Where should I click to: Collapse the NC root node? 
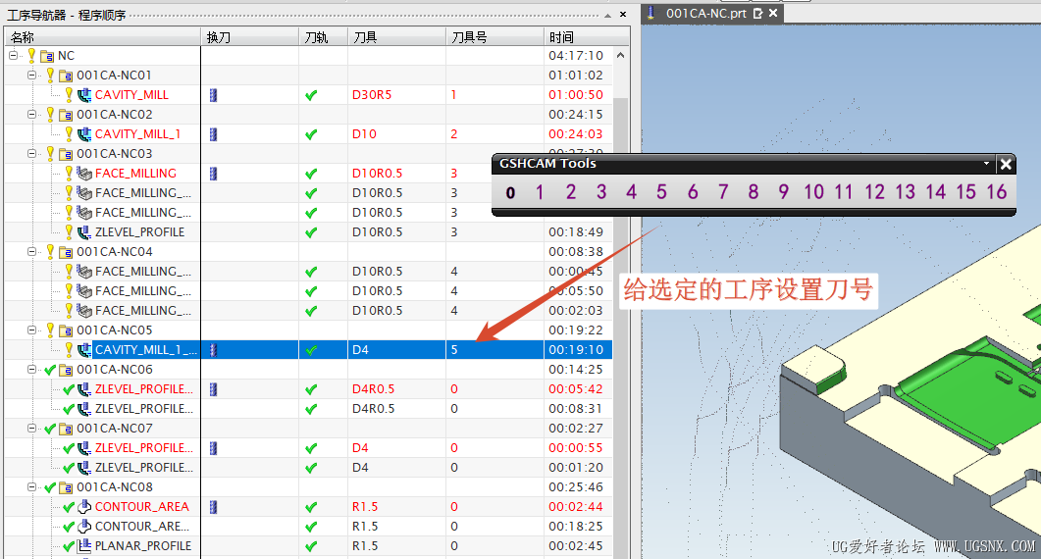point(14,56)
